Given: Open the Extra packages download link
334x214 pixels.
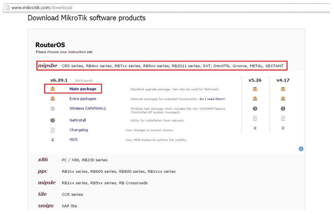Looking at the screenshot, I should click(x=83, y=99).
